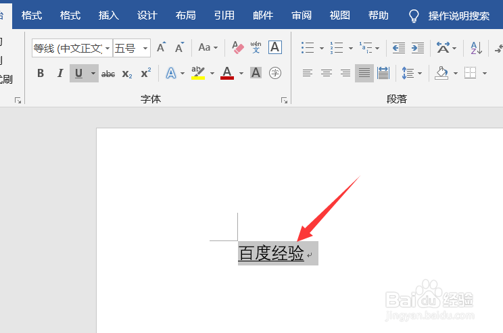Switch to 引用 tab

(224, 16)
